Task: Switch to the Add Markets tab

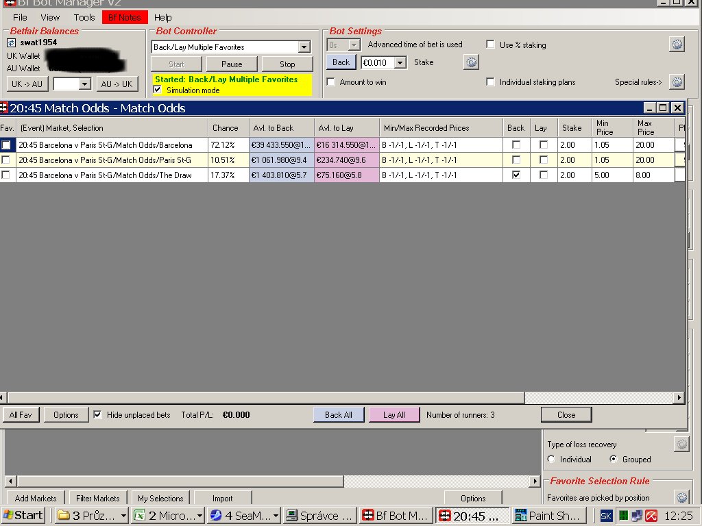Action: coord(36,498)
